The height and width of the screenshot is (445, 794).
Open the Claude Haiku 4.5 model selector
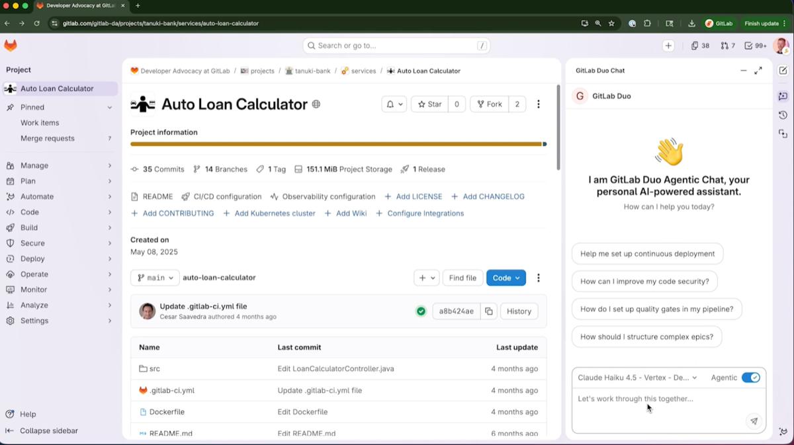(637, 378)
